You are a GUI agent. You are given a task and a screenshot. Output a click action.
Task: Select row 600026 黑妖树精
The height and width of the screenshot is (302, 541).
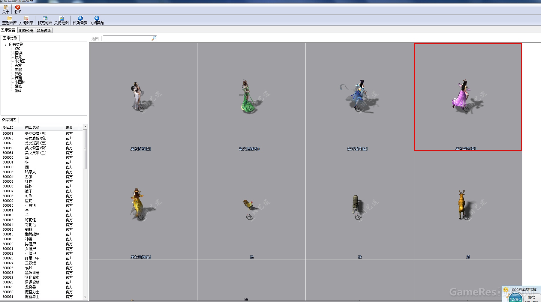pos(41,273)
